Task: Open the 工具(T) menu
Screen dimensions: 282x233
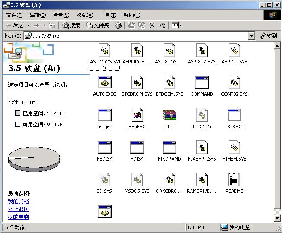Action: [108, 15]
